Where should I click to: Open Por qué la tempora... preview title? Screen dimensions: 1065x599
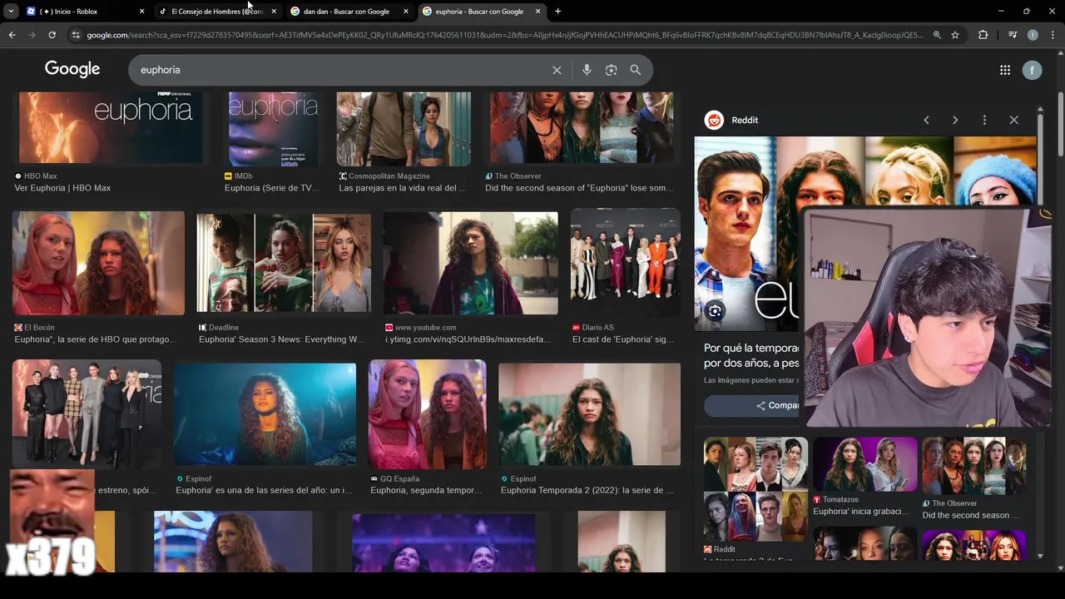pyautogui.click(x=750, y=355)
